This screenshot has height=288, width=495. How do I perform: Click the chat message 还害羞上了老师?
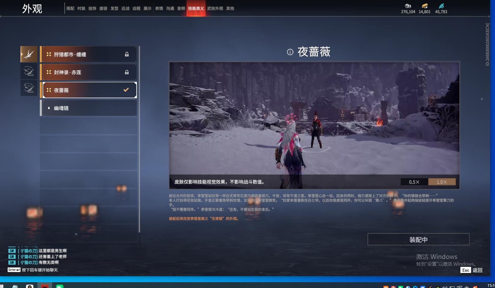tap(53, 257)
